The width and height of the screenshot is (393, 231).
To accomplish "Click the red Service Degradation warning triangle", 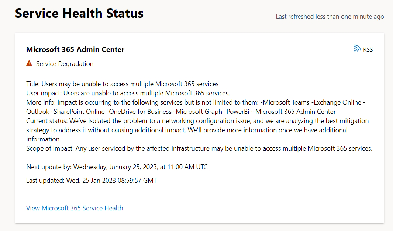I will click(29, 63).
